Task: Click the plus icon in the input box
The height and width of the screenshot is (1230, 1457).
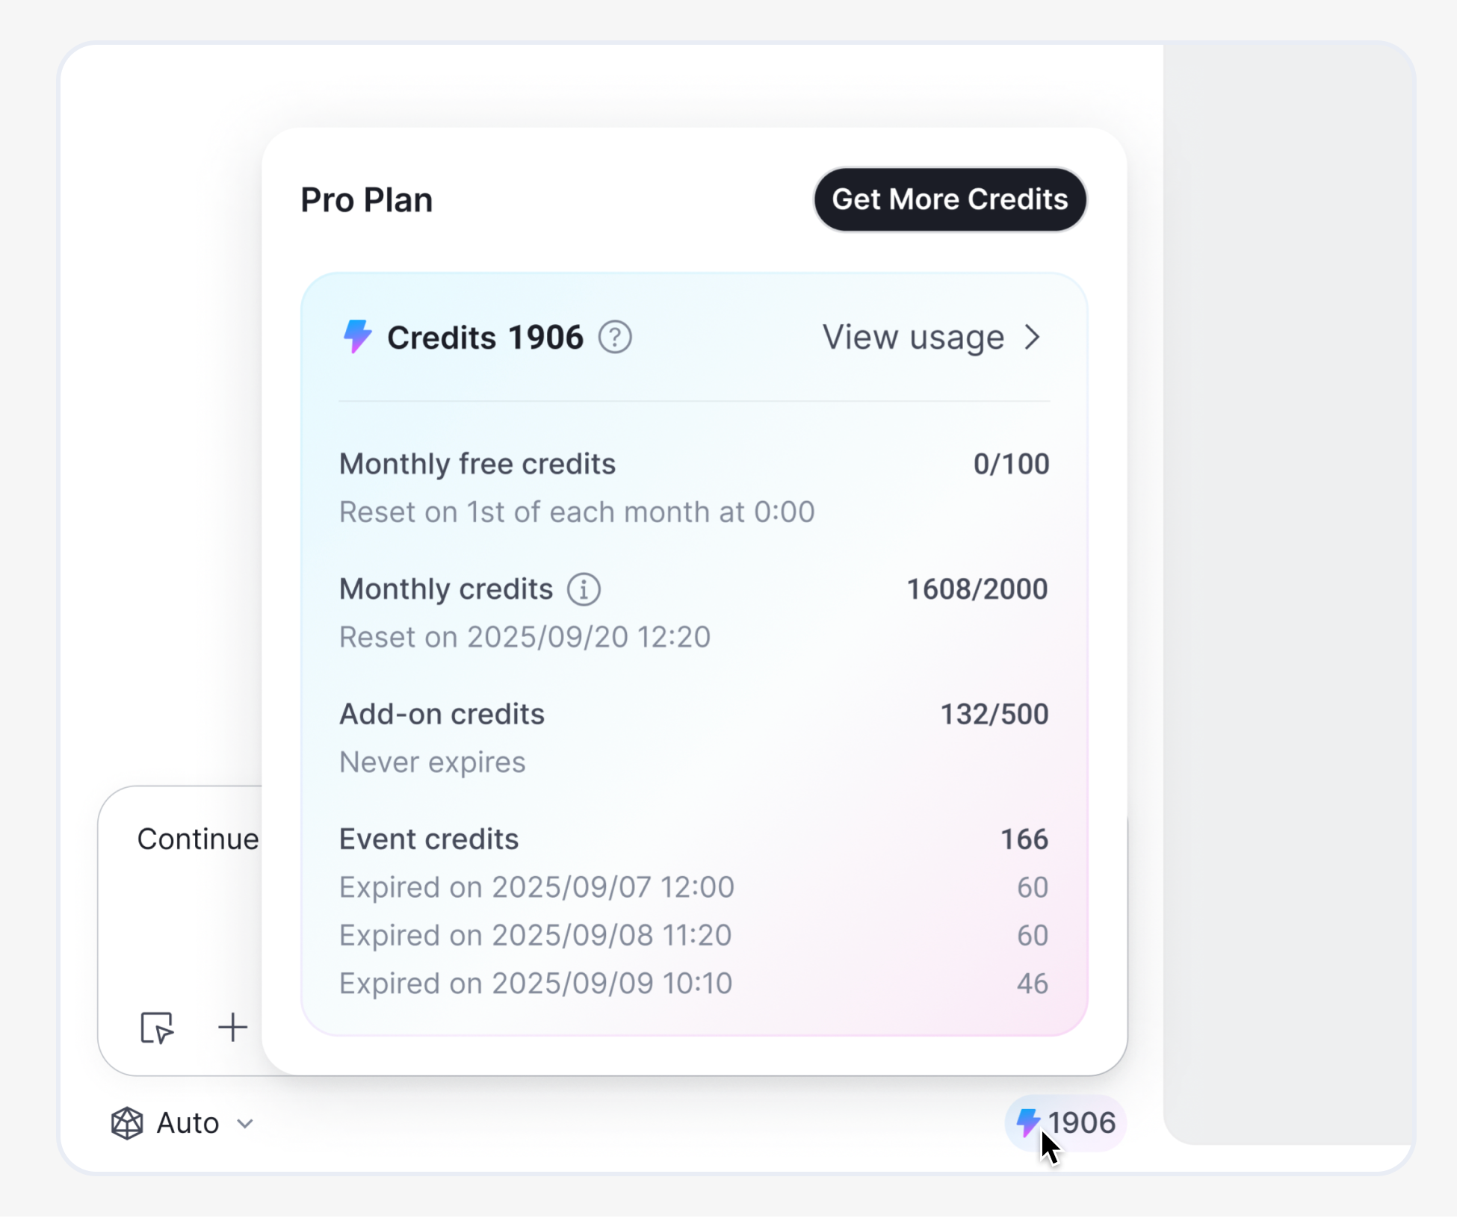Action: [232, 1028]
